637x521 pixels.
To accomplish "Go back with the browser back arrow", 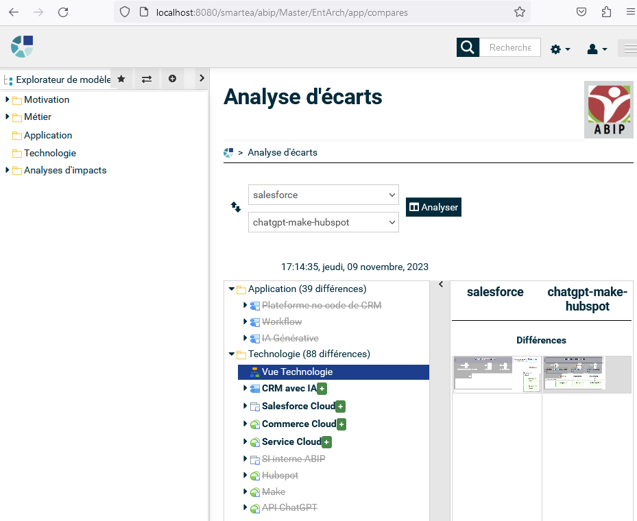I will click(x=14, y=12).
